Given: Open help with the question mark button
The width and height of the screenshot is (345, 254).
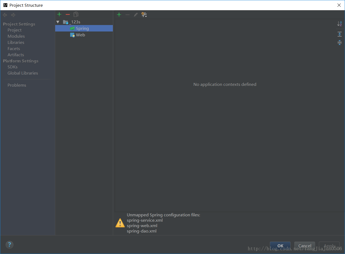Looking at the screenshot, I should [x=9, y=245].
